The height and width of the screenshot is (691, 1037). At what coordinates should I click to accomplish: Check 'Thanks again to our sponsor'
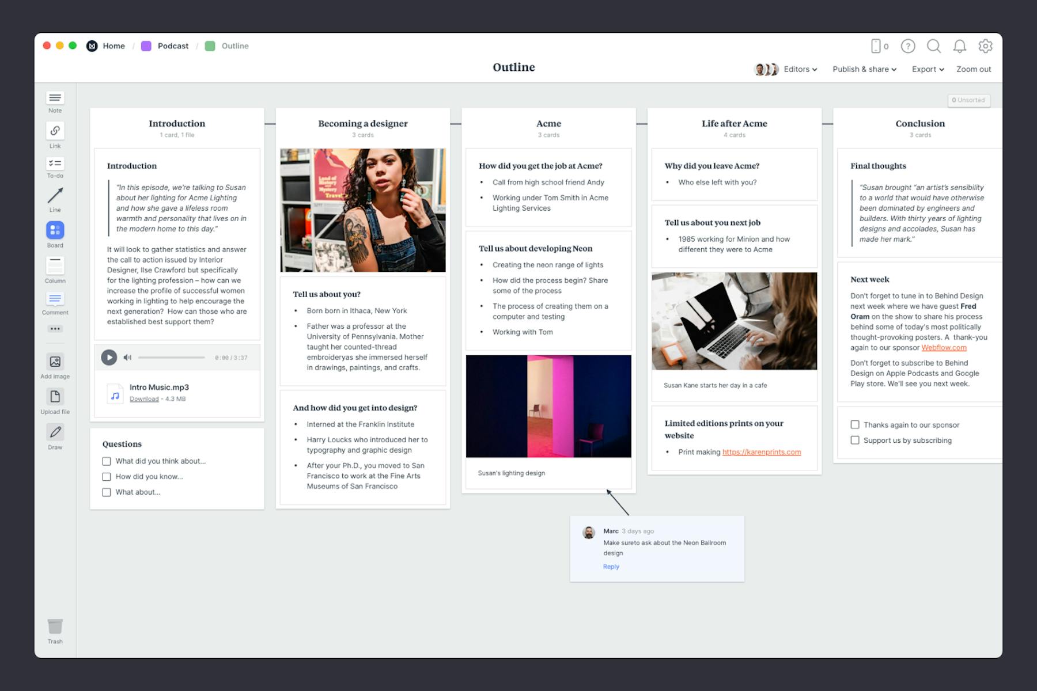(855, 424)
